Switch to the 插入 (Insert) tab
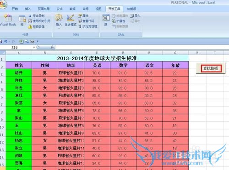This screenshot has width=229, height=170. point(27,9)
